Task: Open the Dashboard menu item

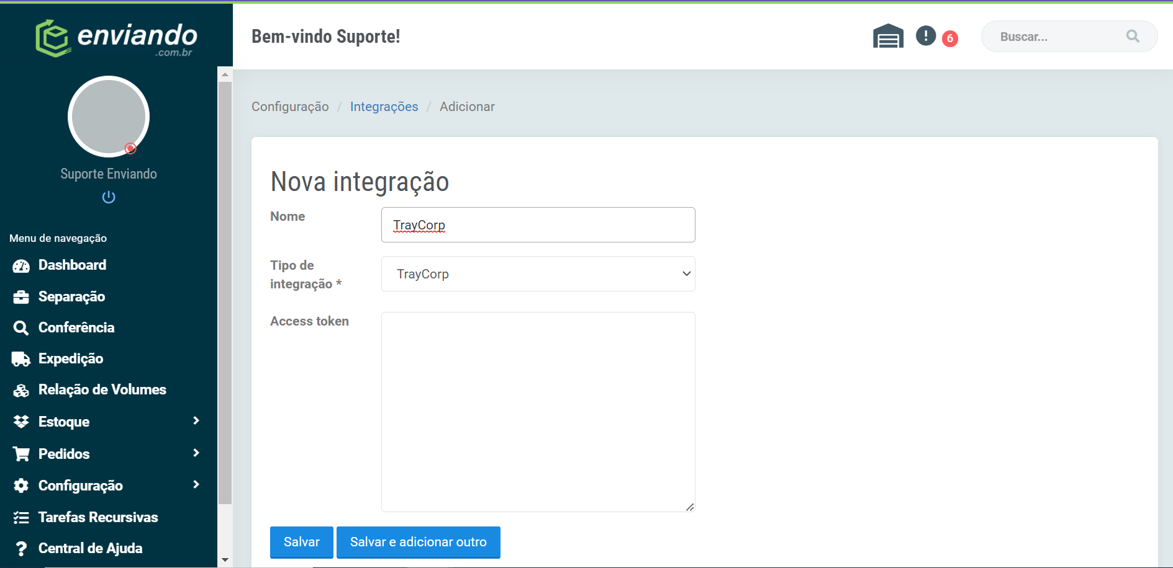Action: point(72,265)
